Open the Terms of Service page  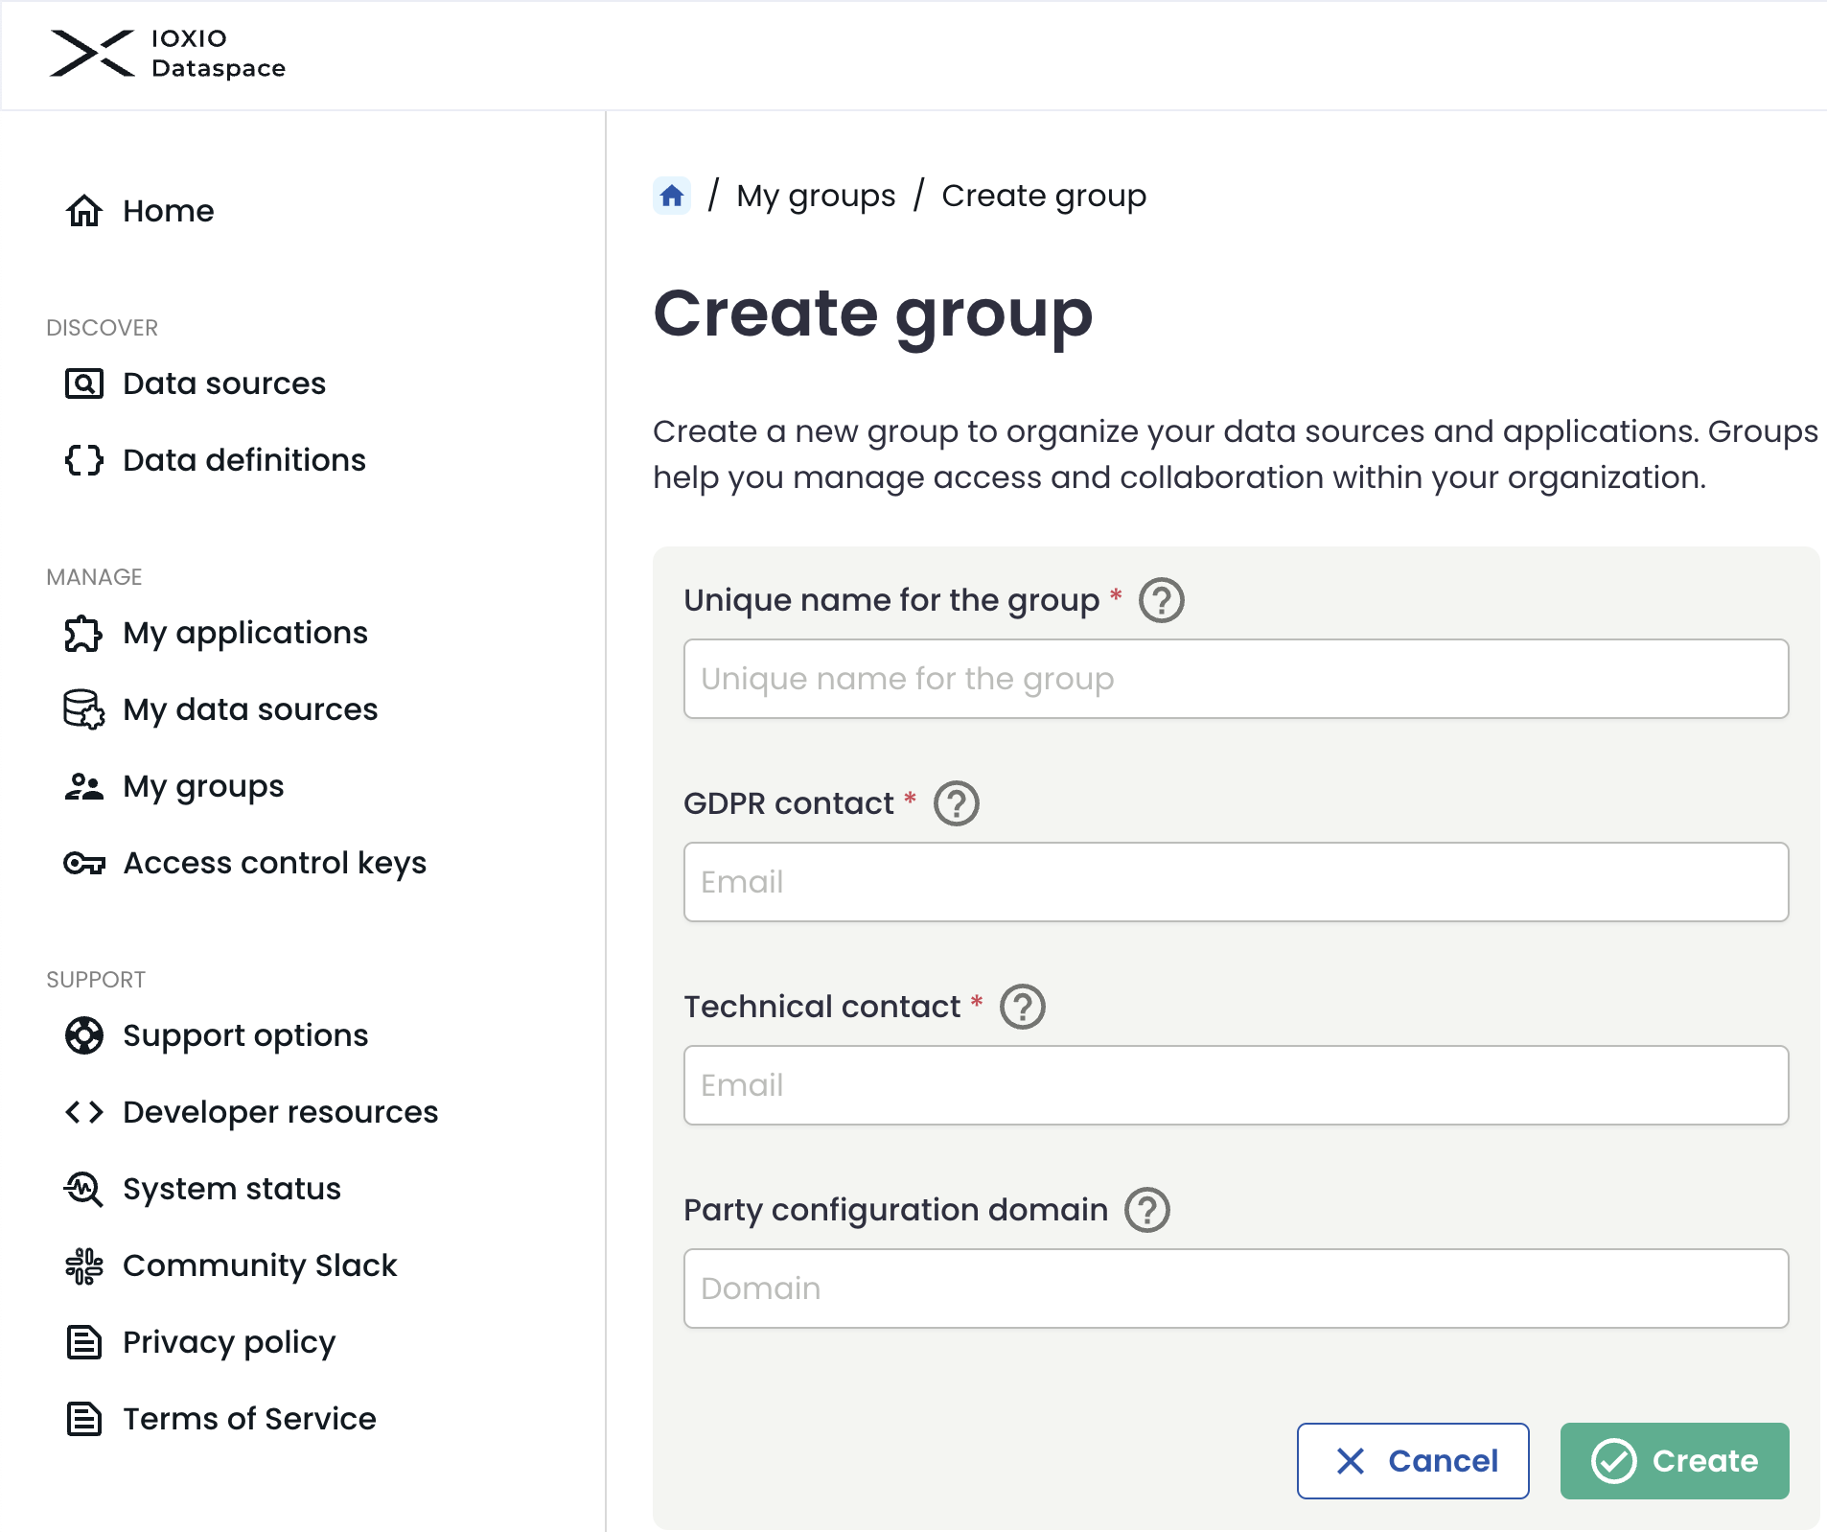coord(248,1418)
